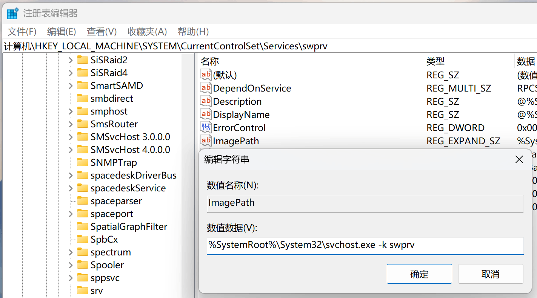
Task: Expand the SMSvcHost 4.0.0.0 key
Action: click(x=71, y=150)
